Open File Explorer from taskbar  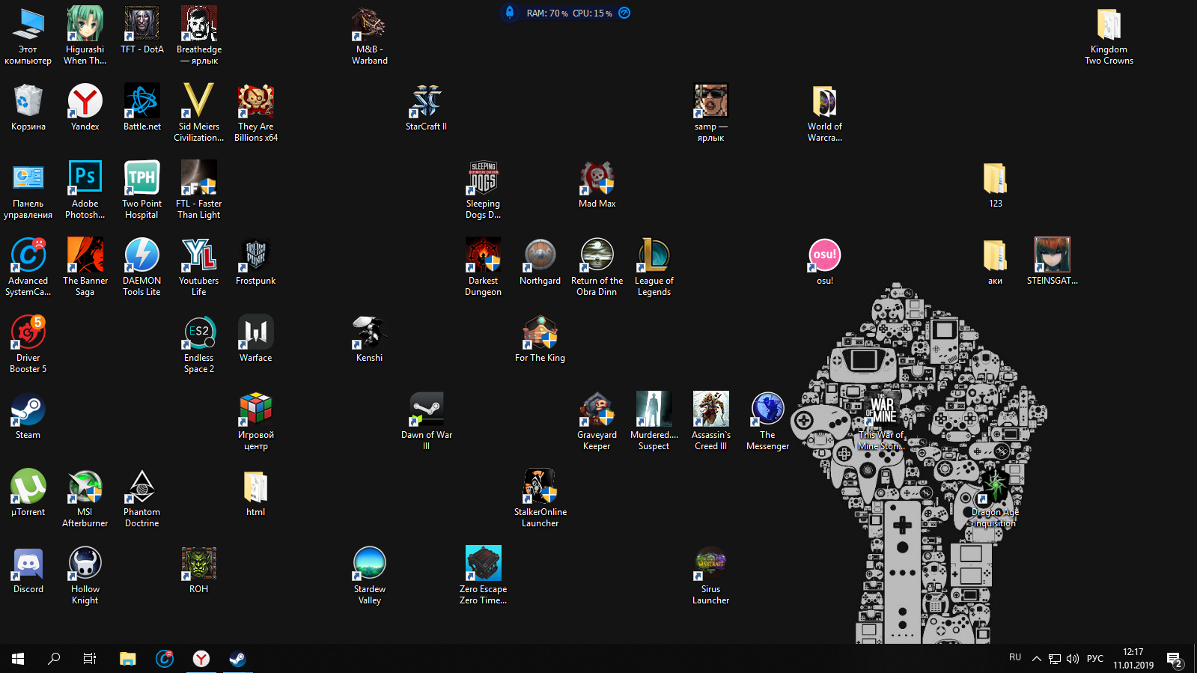tap(128, 659)
